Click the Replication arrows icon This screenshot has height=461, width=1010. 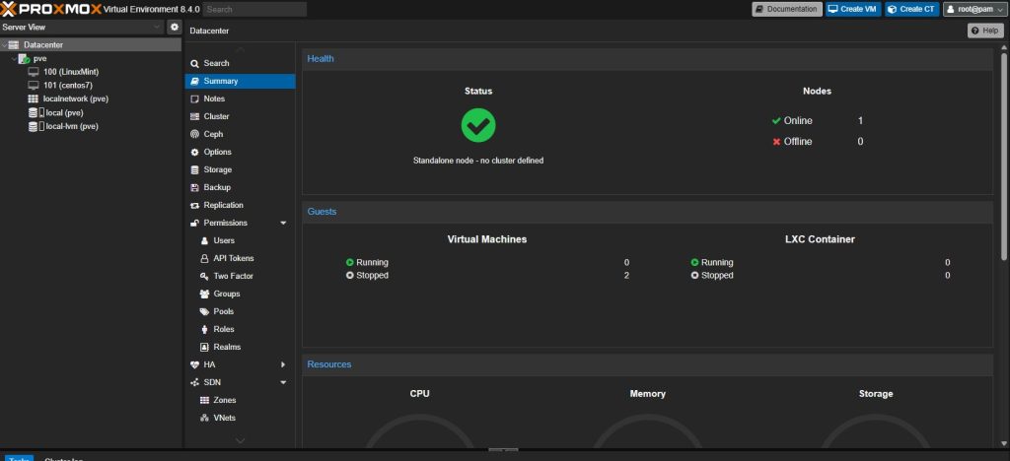(194, 206)
